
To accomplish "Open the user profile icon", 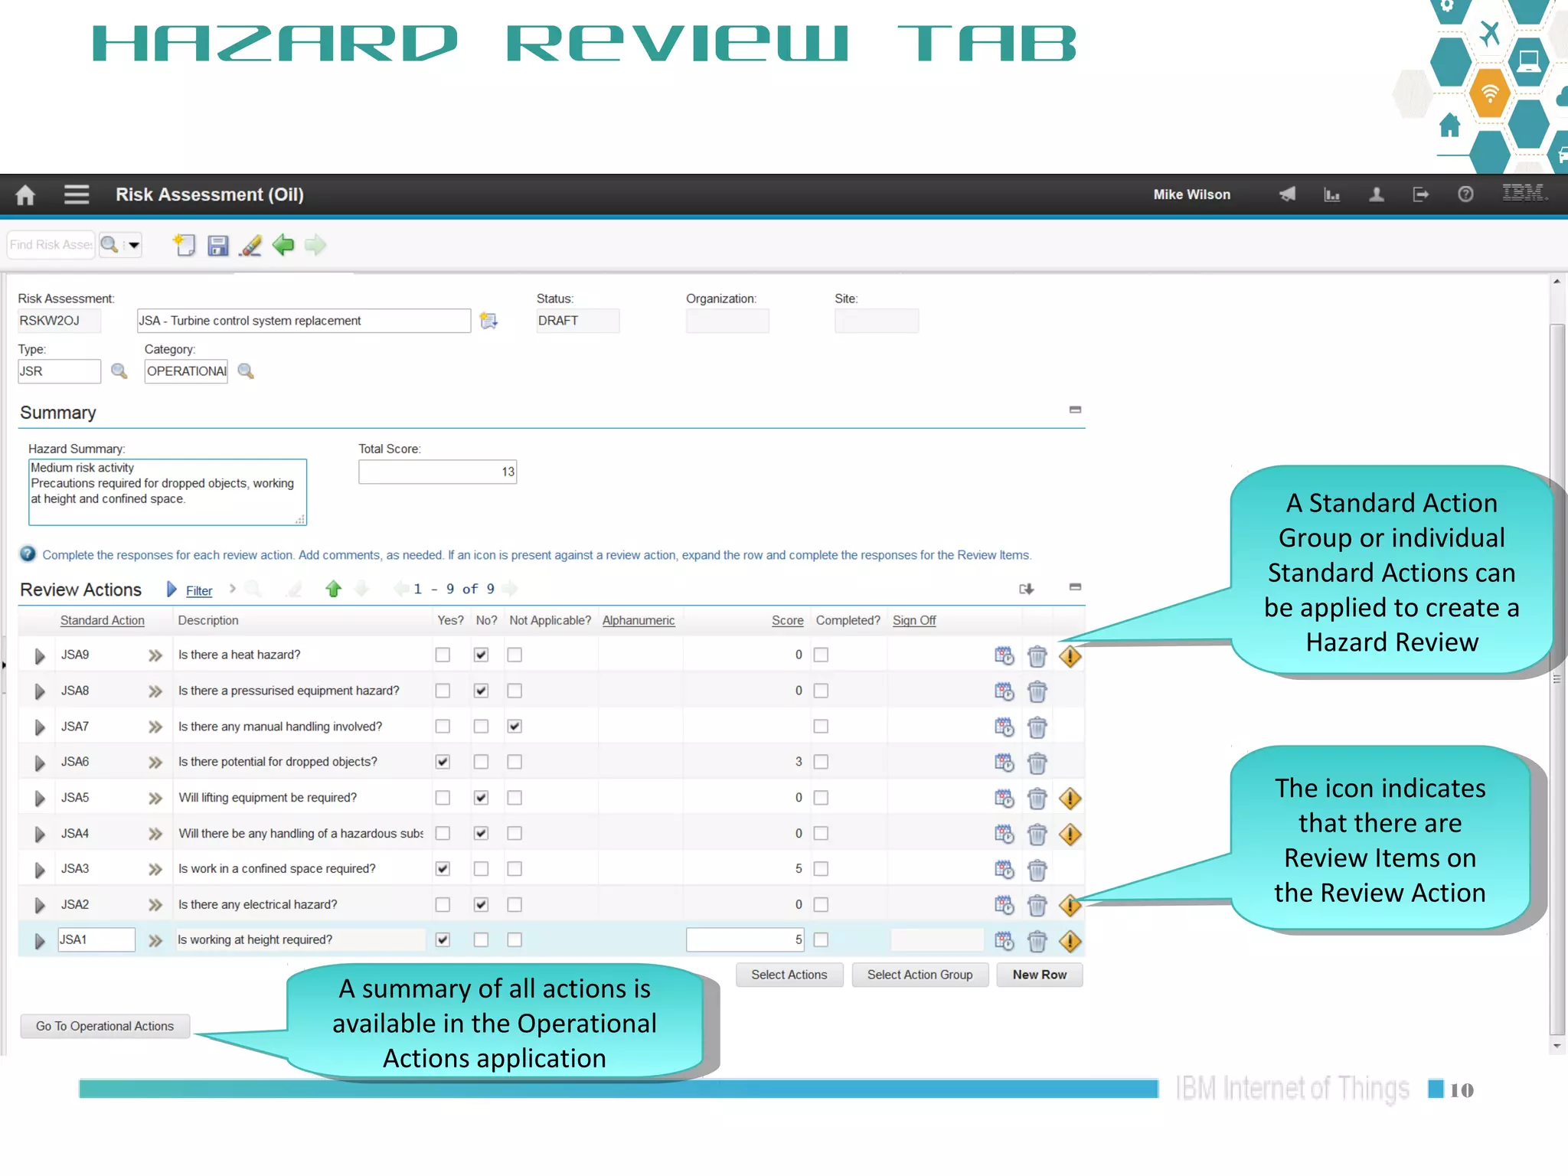I will 1376,194.
